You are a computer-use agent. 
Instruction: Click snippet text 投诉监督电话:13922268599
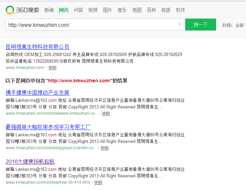click(x=32, y=61)
